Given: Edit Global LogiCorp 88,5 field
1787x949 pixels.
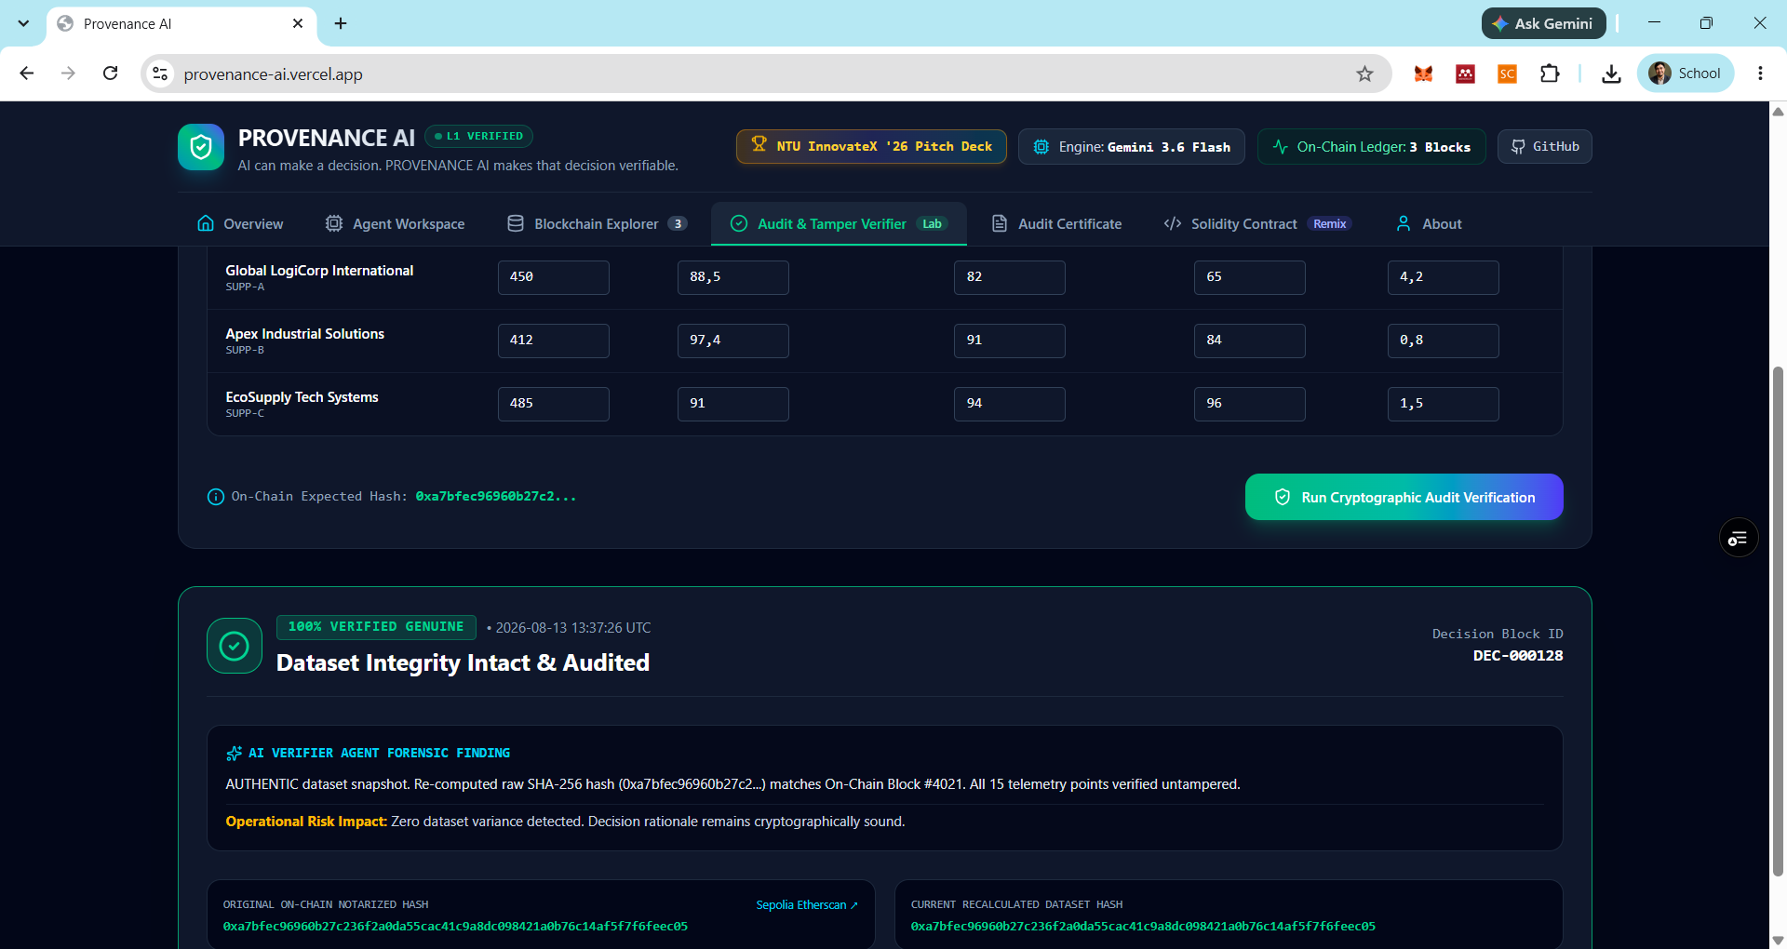Looking at the screenshot, I should coord(733,277).
